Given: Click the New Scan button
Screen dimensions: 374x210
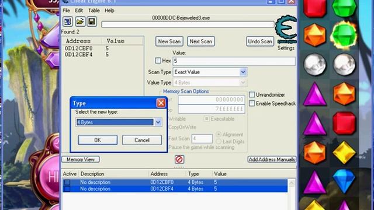Looking at the screenshot, I should click(169, 41).
